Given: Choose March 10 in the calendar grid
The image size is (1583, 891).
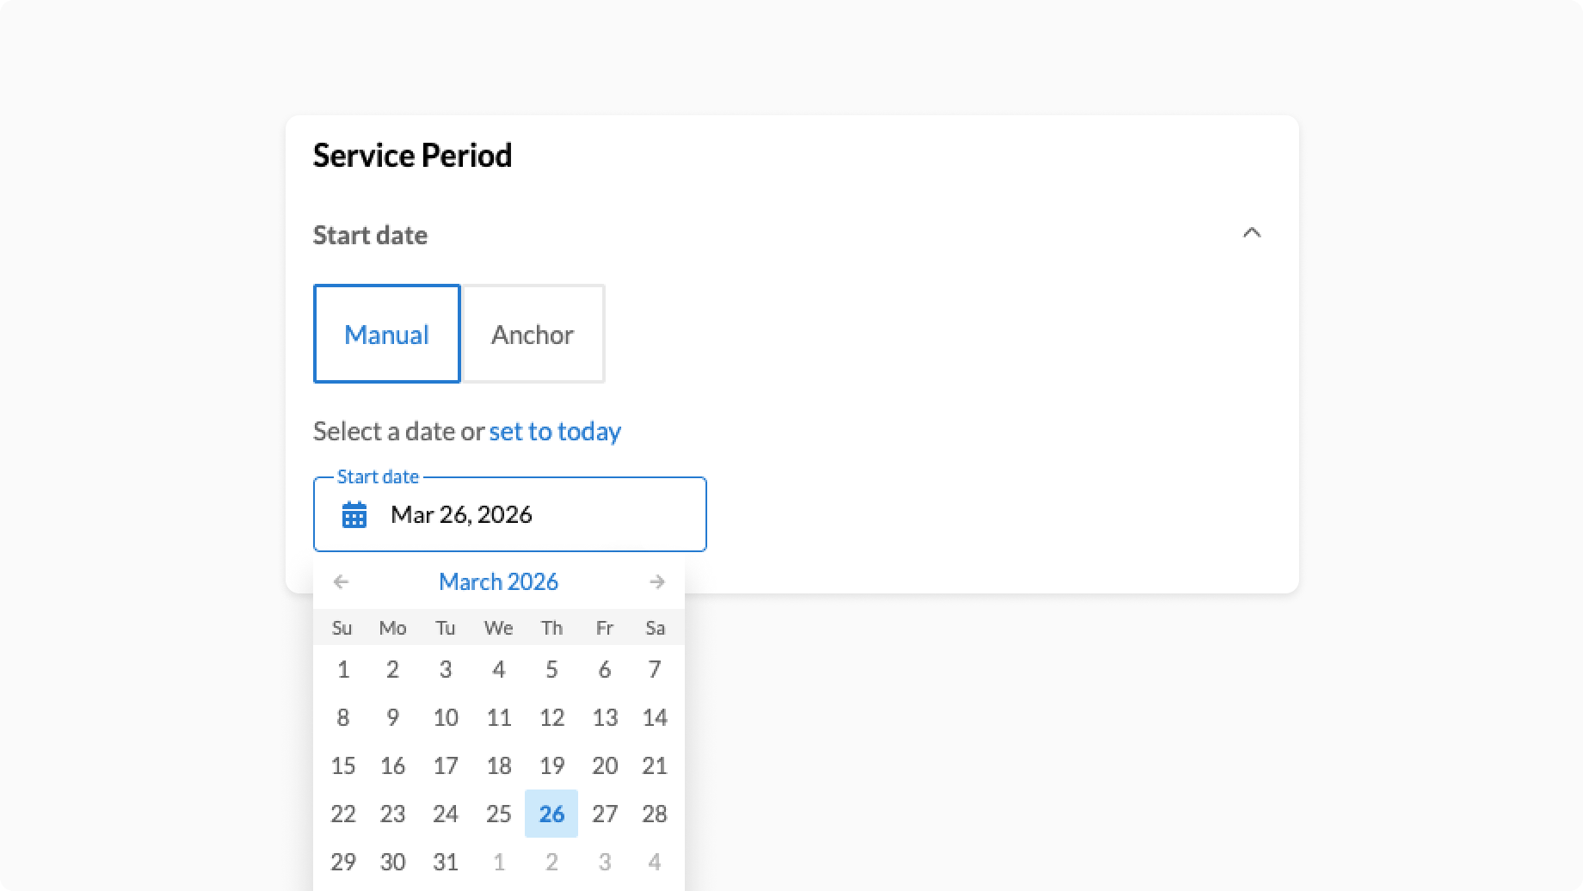Looking at the screenshot, I should click(445, 717).
